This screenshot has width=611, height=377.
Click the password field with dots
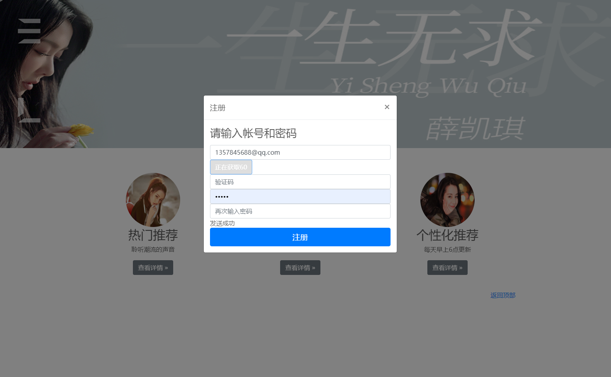coord(300,196)
